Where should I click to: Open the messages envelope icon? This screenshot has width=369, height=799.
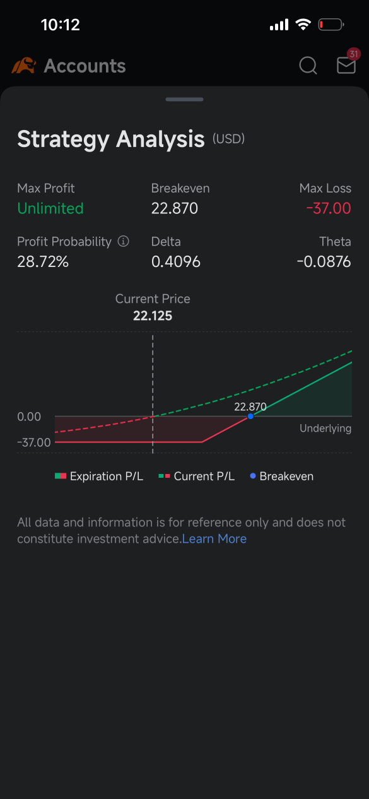point(346,66)
